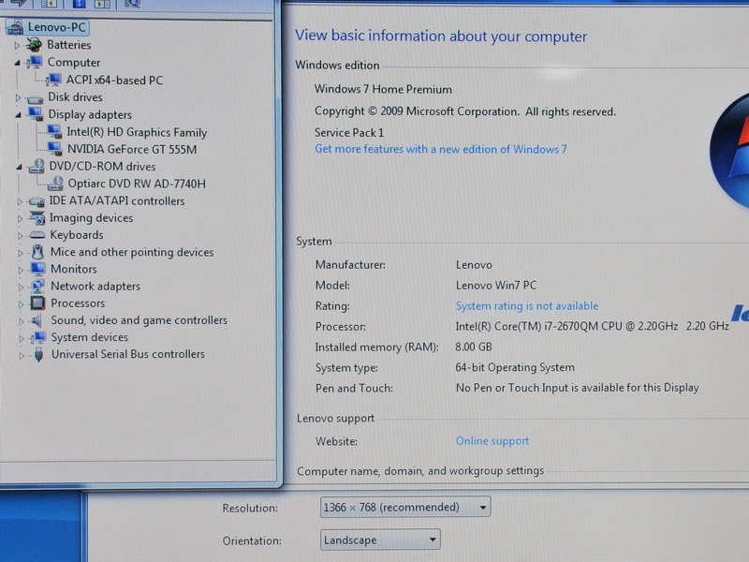
Task: Click the Keyboards category icon
Action: (x=37, y=235)
